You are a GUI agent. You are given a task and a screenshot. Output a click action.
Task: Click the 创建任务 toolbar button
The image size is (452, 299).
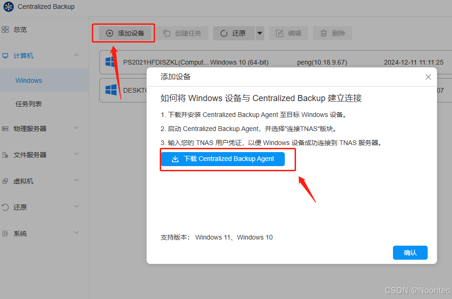coord(182,33)
